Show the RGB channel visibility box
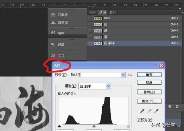 pos(90,19)
